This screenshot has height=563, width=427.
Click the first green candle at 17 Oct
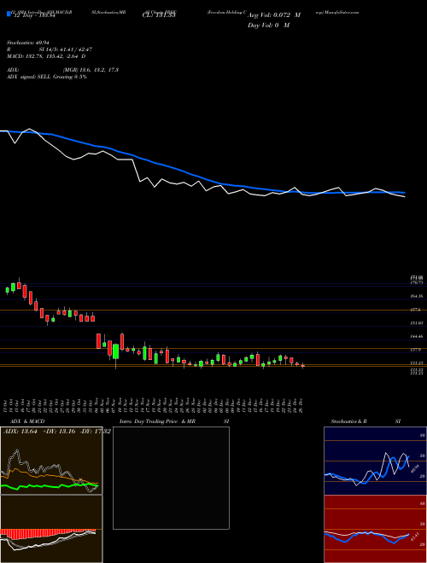(x=7, y=291)
